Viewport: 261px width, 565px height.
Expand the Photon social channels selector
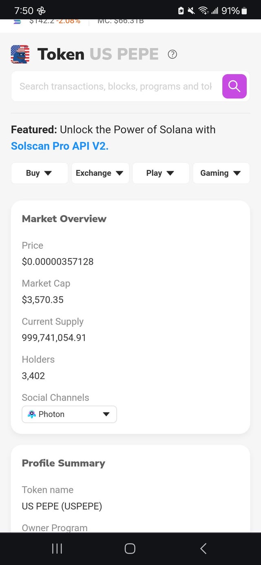coord(69,414)
